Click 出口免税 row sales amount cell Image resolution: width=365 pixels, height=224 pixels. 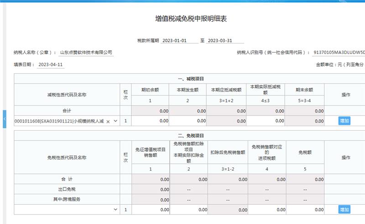pos(150,189)
